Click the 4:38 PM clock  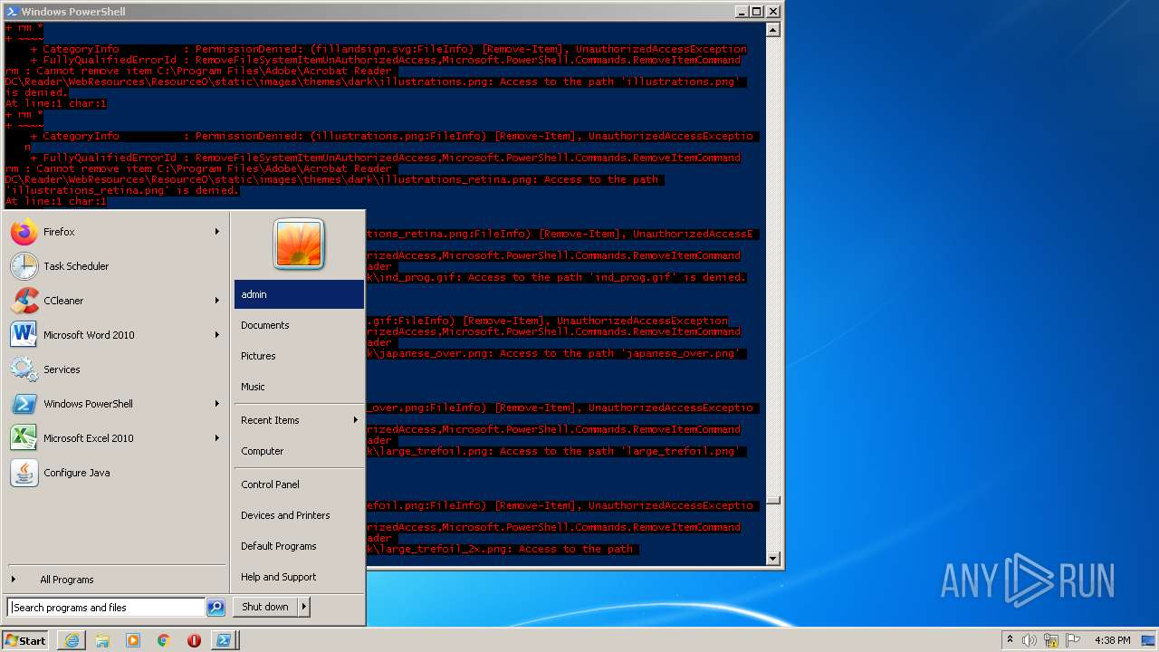pyautogui.click(x=1112, y=640)
